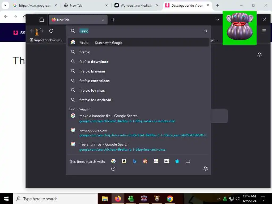
Task: Open 'www.google.com' history suggestion
Action: click(138, 133)
